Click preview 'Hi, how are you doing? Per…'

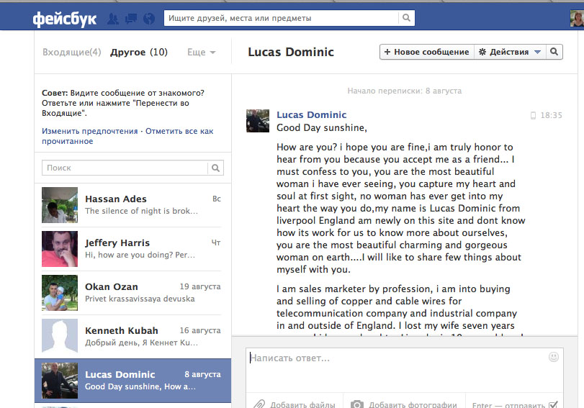coord(140,255)
